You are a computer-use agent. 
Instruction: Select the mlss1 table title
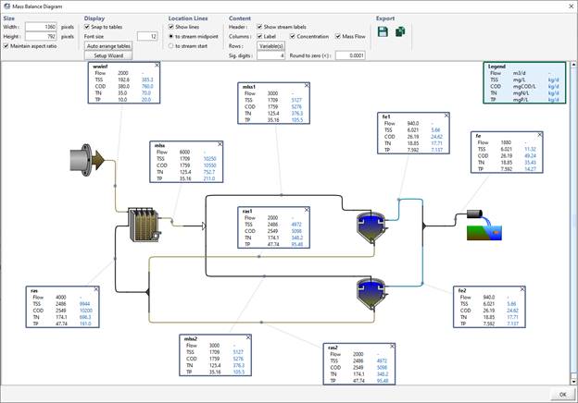click(249, 87)
